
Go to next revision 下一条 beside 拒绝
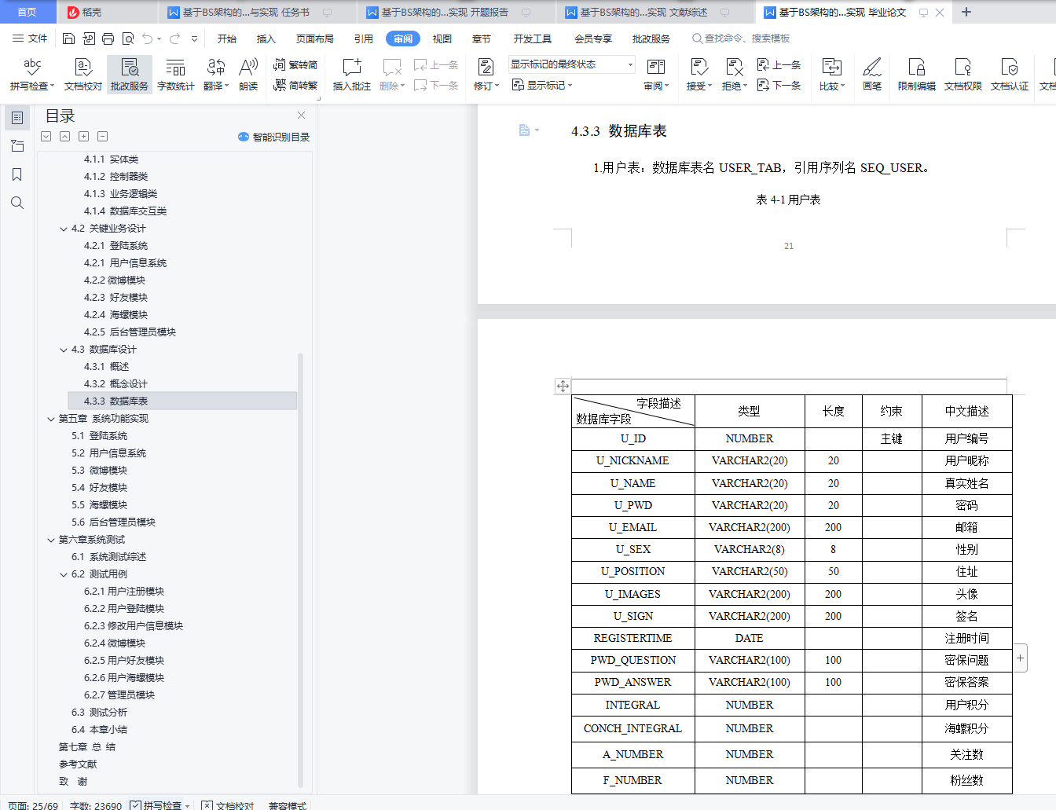779,85
